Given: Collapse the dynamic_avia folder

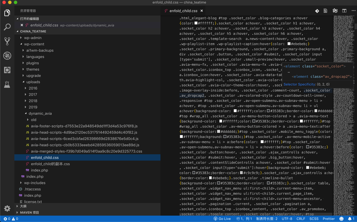Looking at the screenshot, I should [x=87, y=114].
